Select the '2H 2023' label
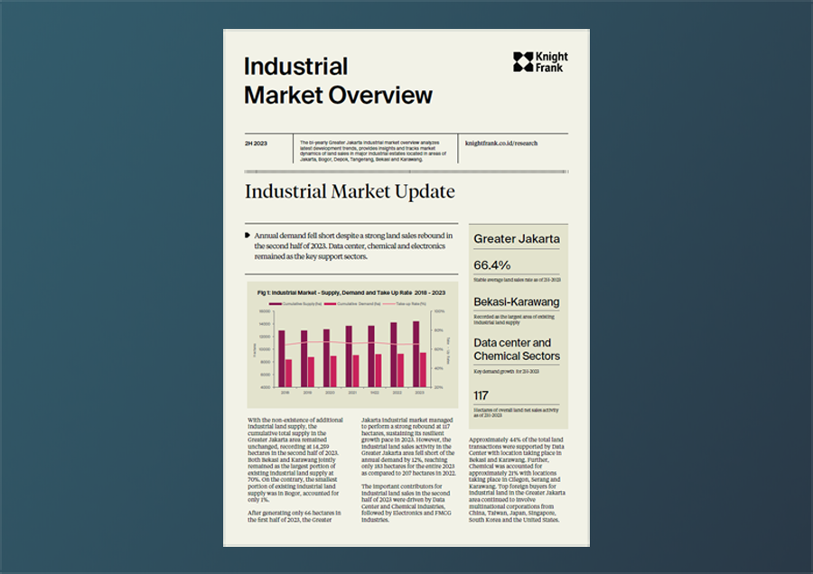The image size is (813, 574). [257, 143]
